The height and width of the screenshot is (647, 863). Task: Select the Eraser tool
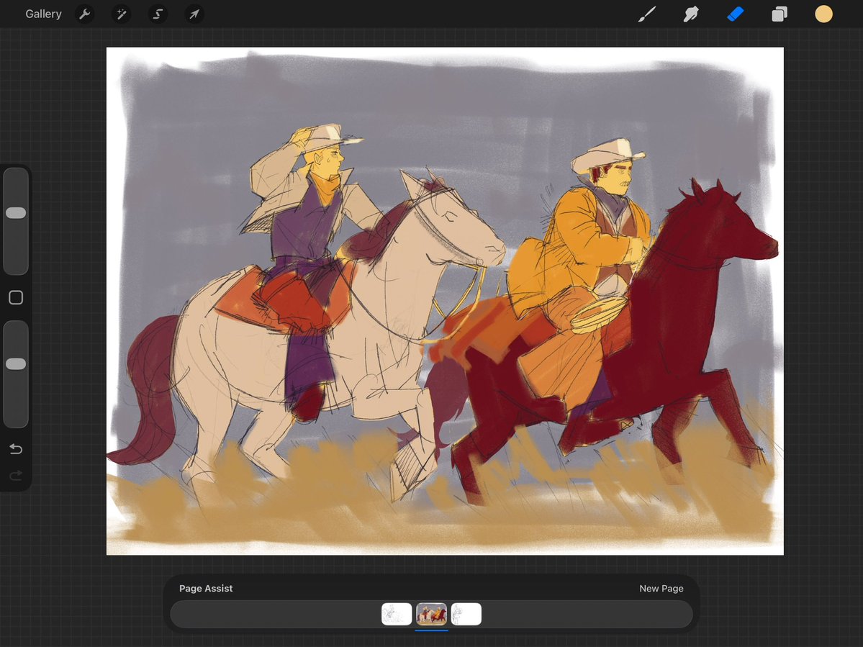(736, 14)
